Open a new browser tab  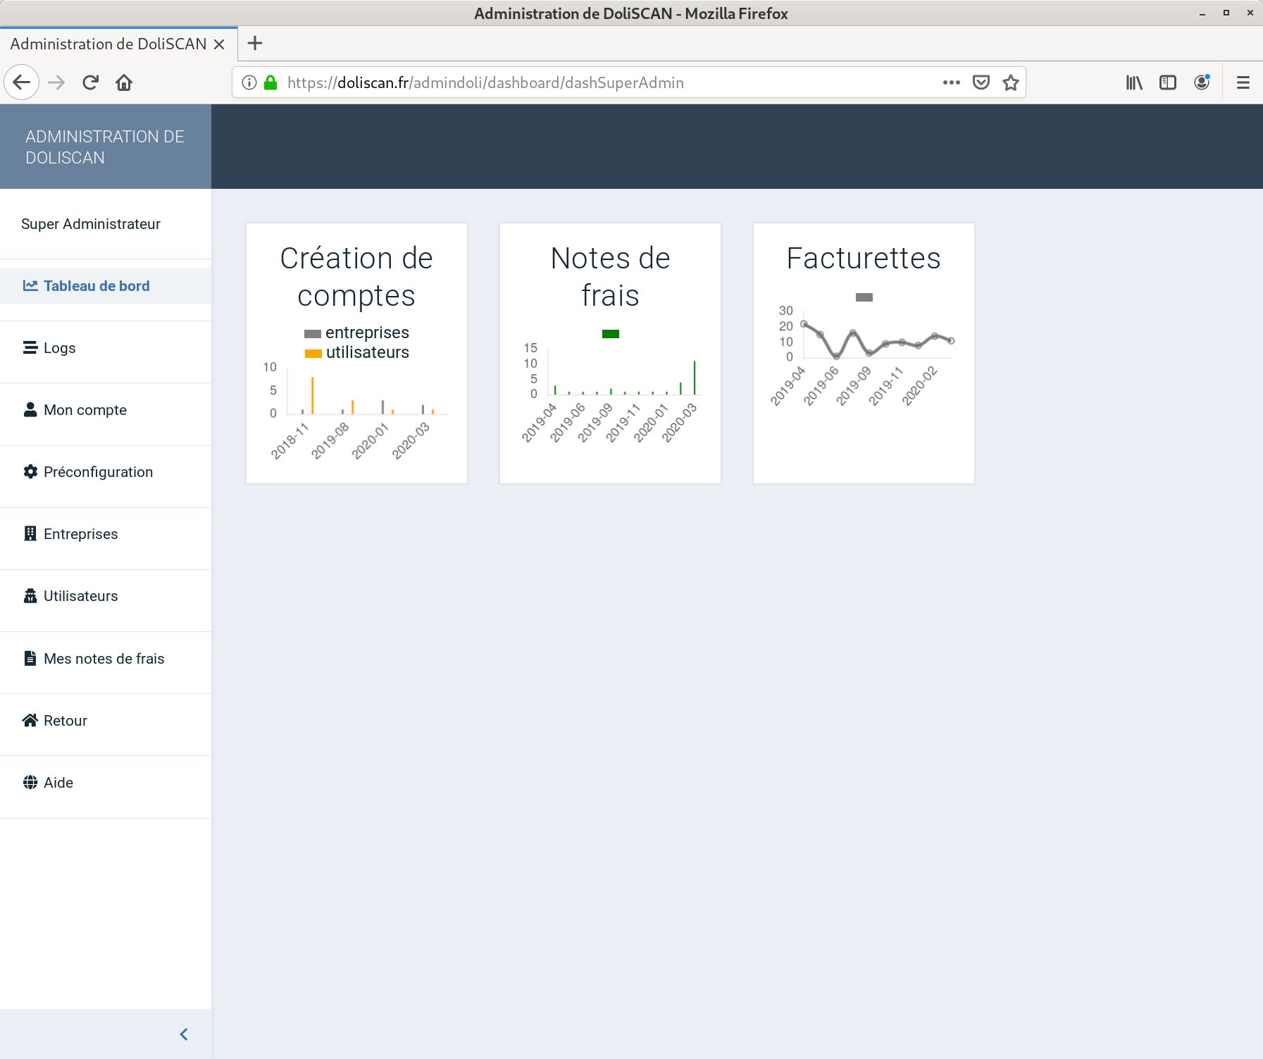coord(255,44)
